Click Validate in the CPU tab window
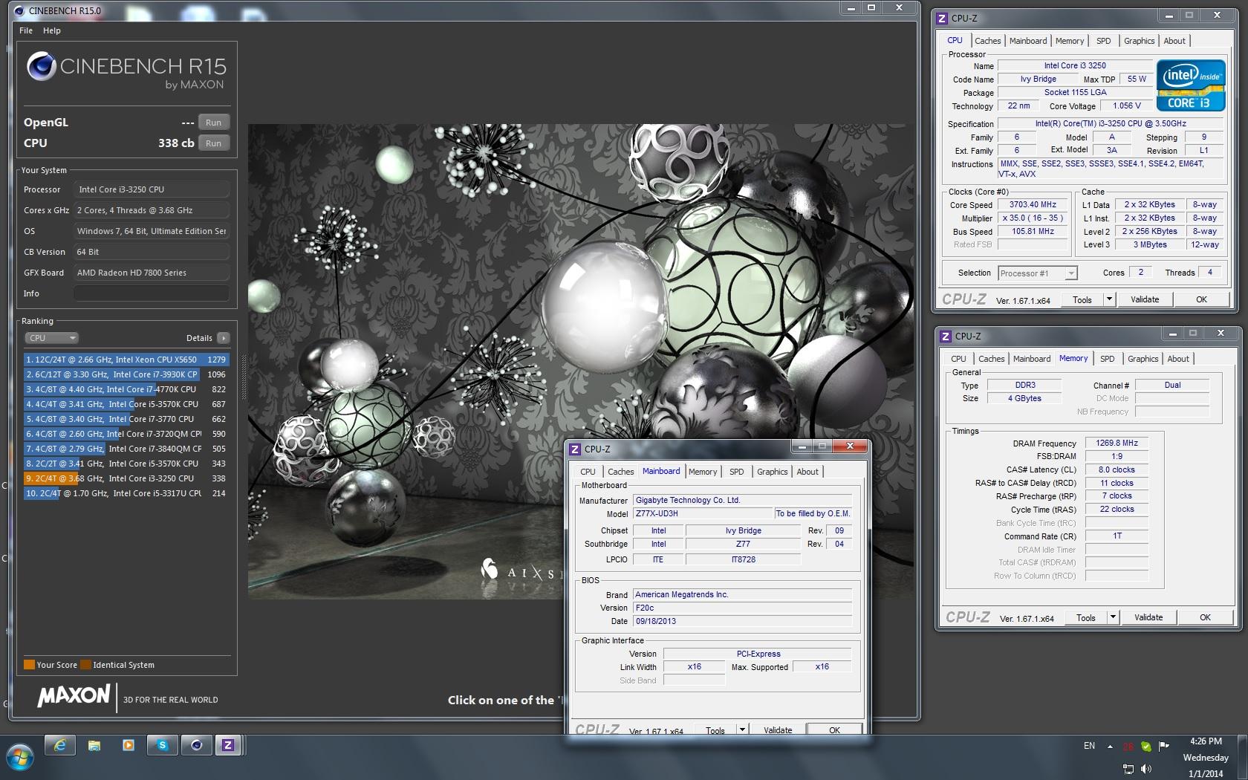The width and height of the screenshot is (1248, 780). (x=1145, y=299)
